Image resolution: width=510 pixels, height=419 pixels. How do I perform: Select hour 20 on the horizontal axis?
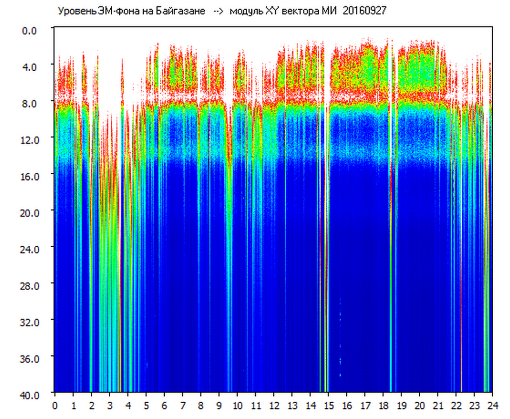[420, 405]
